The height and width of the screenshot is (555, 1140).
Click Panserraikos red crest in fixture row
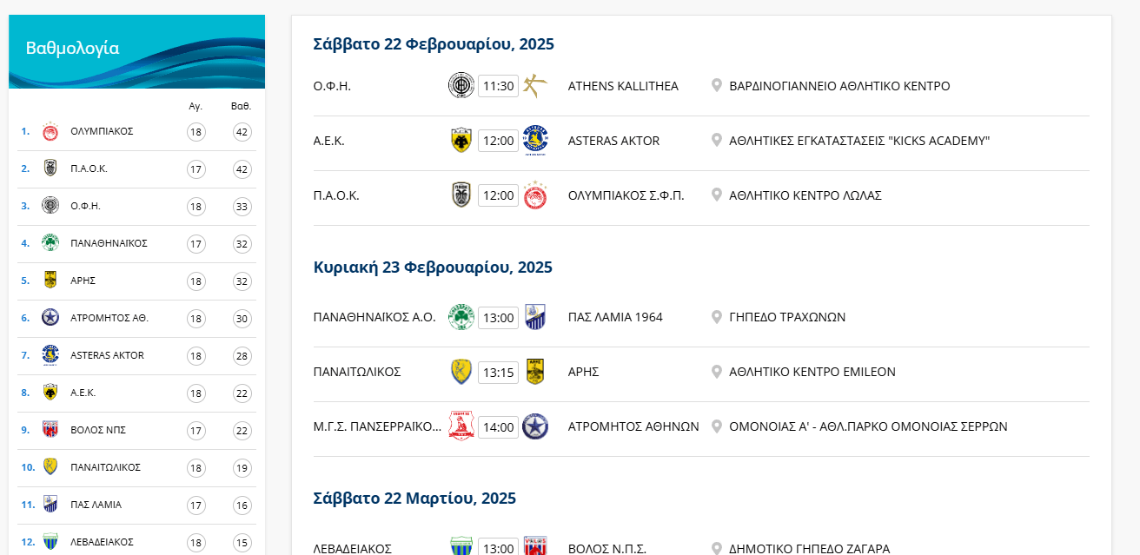[461, 426]
